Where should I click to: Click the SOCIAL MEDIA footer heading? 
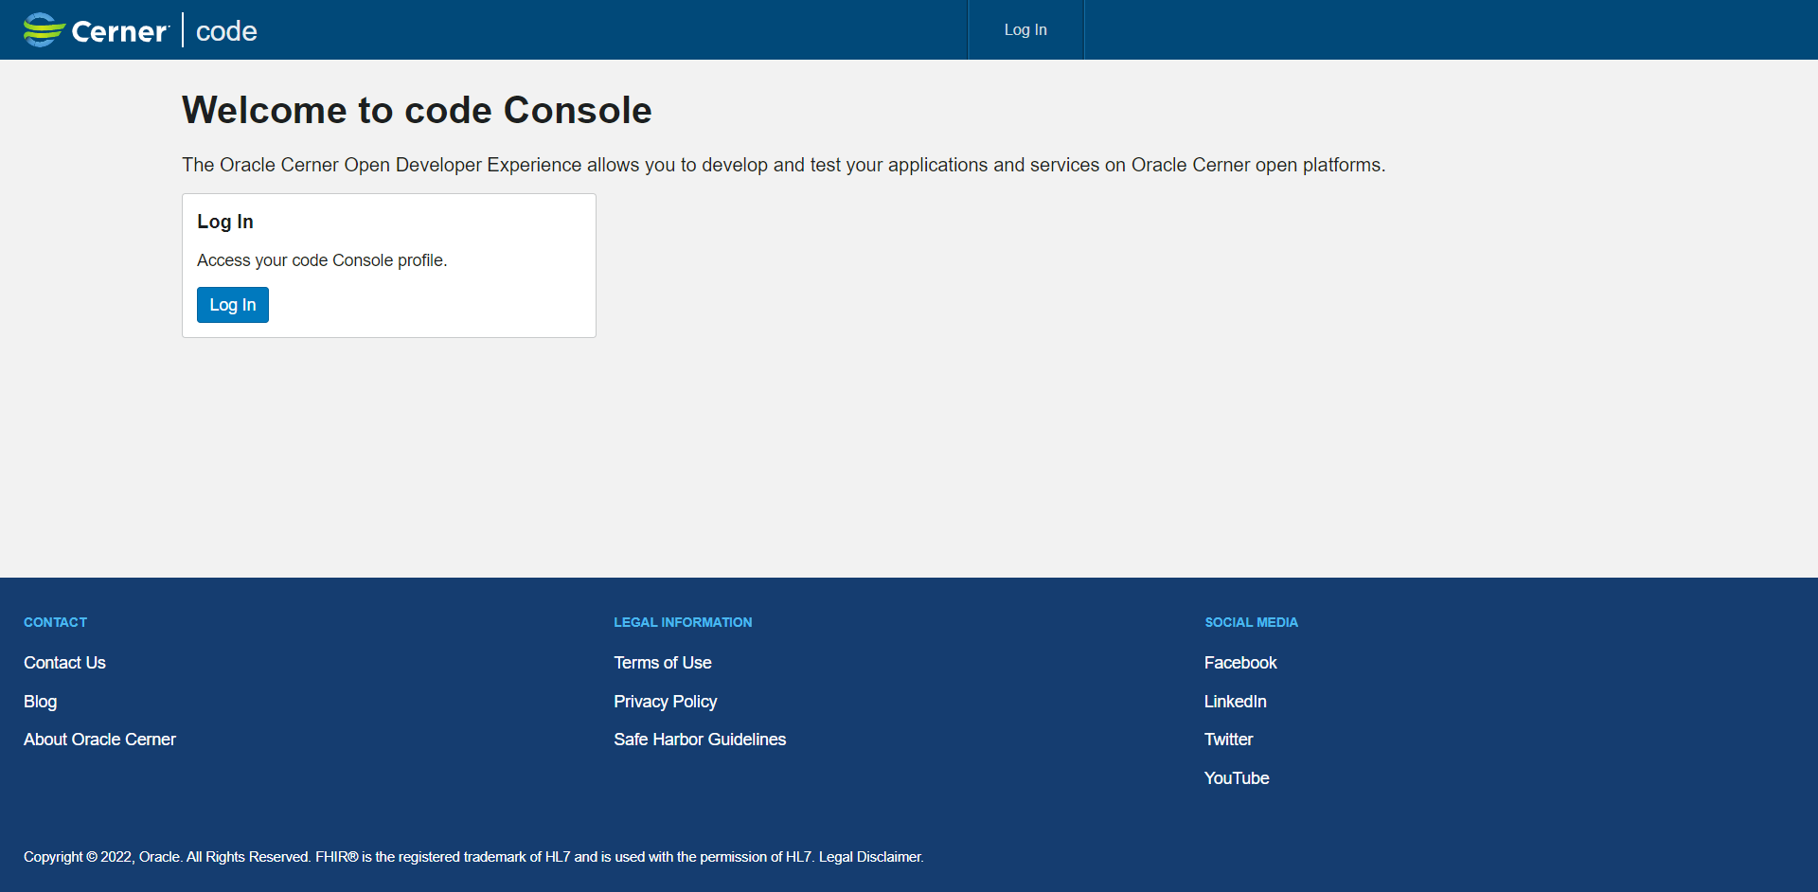click(x=1251, y=622)
